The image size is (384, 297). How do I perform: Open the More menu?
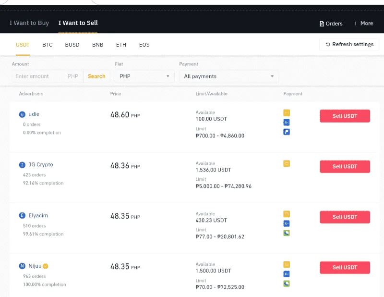[x=364, y=23]
